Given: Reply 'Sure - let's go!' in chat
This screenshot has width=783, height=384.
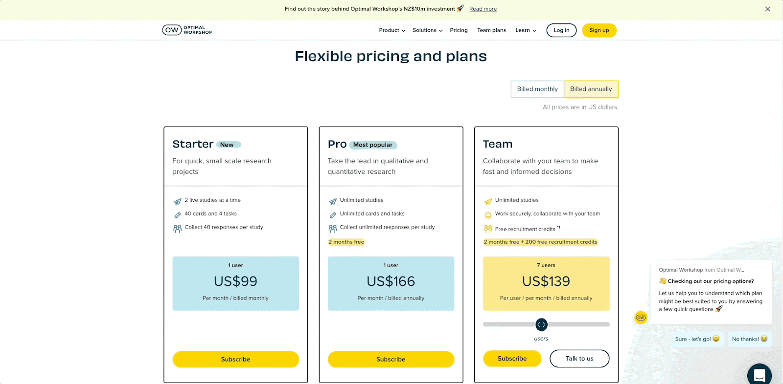Looking at the screenshot, I should 697,339.
